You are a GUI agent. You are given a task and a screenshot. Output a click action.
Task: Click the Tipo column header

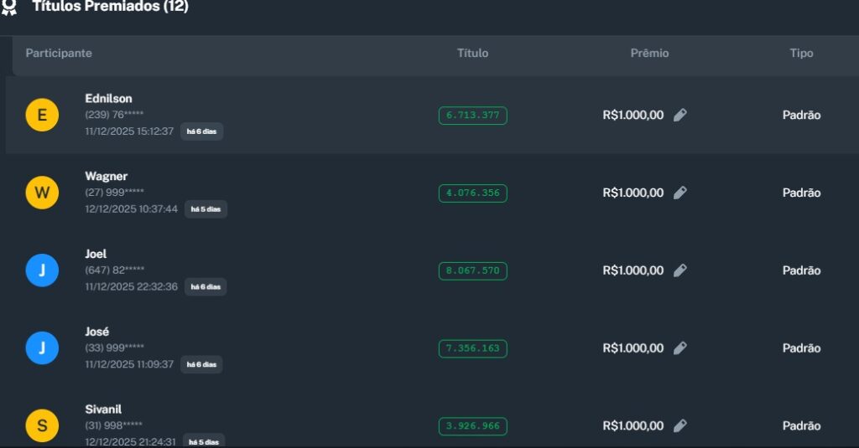point(801,54)
